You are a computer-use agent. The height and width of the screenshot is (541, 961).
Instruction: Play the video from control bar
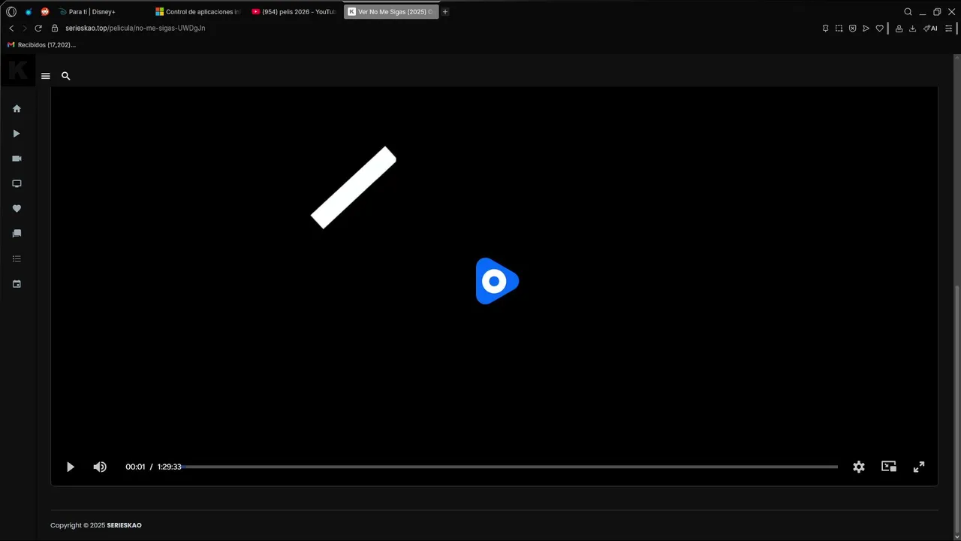tap(71, 467)
